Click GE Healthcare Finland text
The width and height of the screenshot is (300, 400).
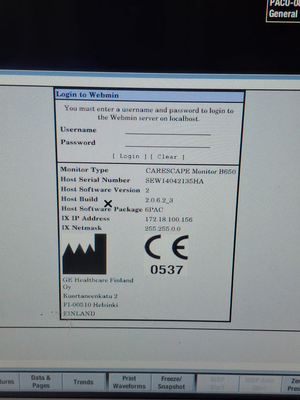pos(98,280)
